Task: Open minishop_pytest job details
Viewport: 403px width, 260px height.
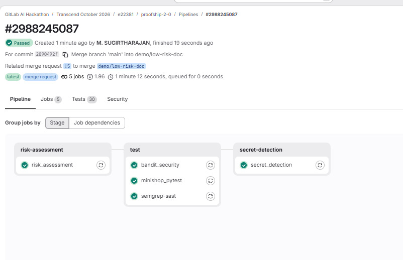Action: point(161,181)
